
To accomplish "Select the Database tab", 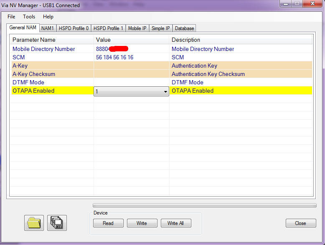I will pyautogui.click(x=184, y=28).
